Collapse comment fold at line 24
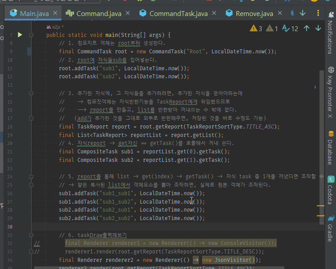This screenshot has height=269, width=336. click(31, 177)
